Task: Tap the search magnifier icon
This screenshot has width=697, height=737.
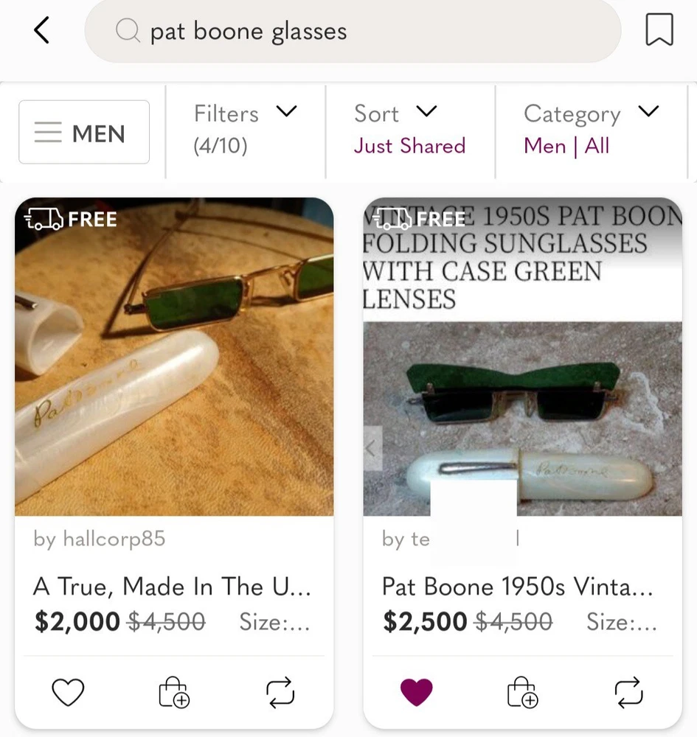Action: tap(128, 31)
